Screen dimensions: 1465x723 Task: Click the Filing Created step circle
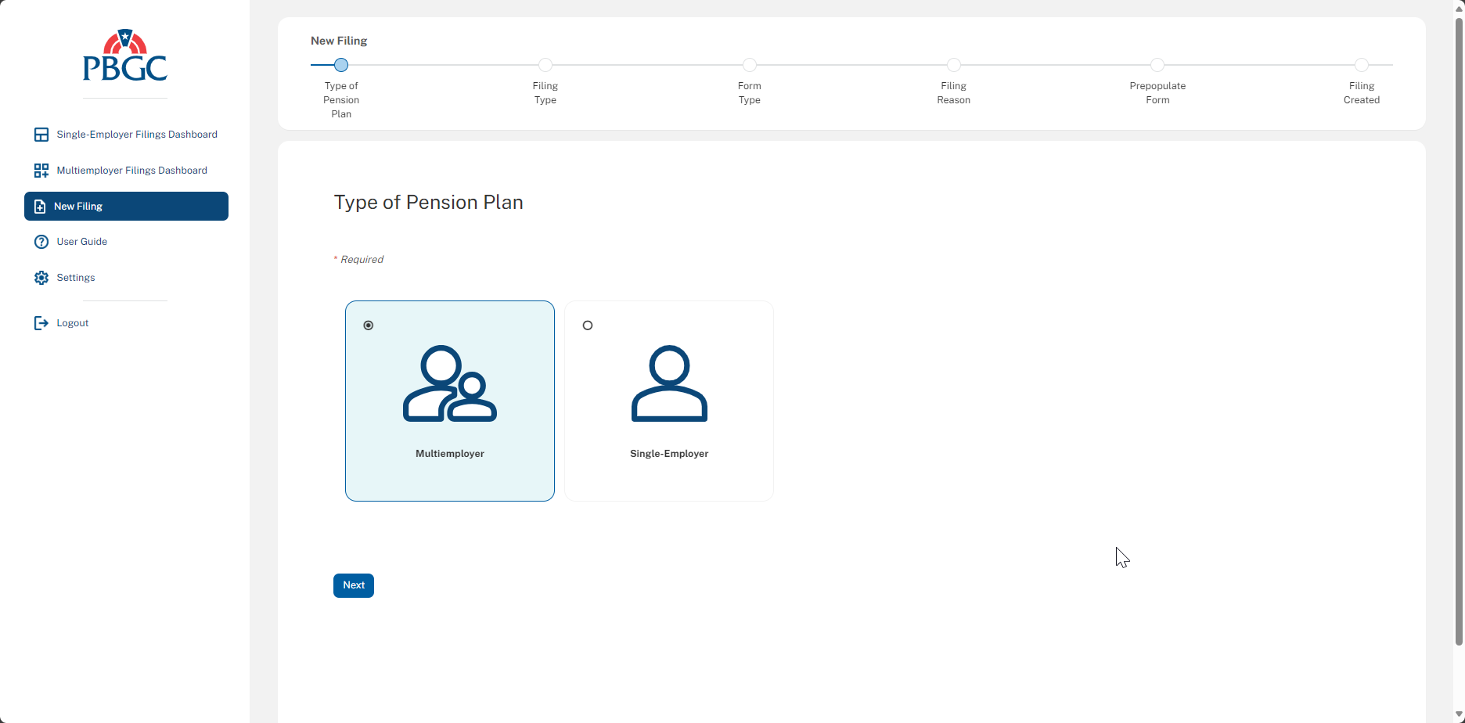pos(1362,65)
